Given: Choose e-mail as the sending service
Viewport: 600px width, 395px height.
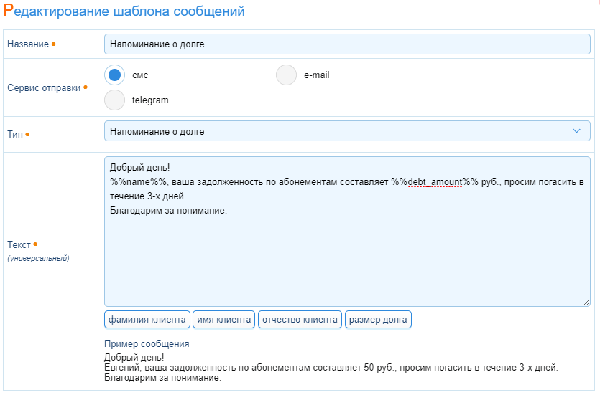Looking at the screenshot, I should pos(287,75).
